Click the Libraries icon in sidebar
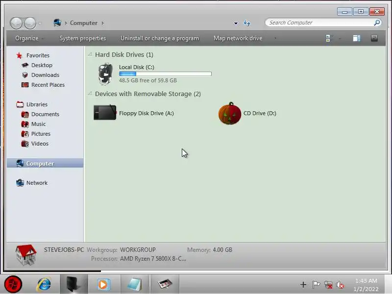Image resolution: width=392 pixels, height=294 pixels. (20, 104)
